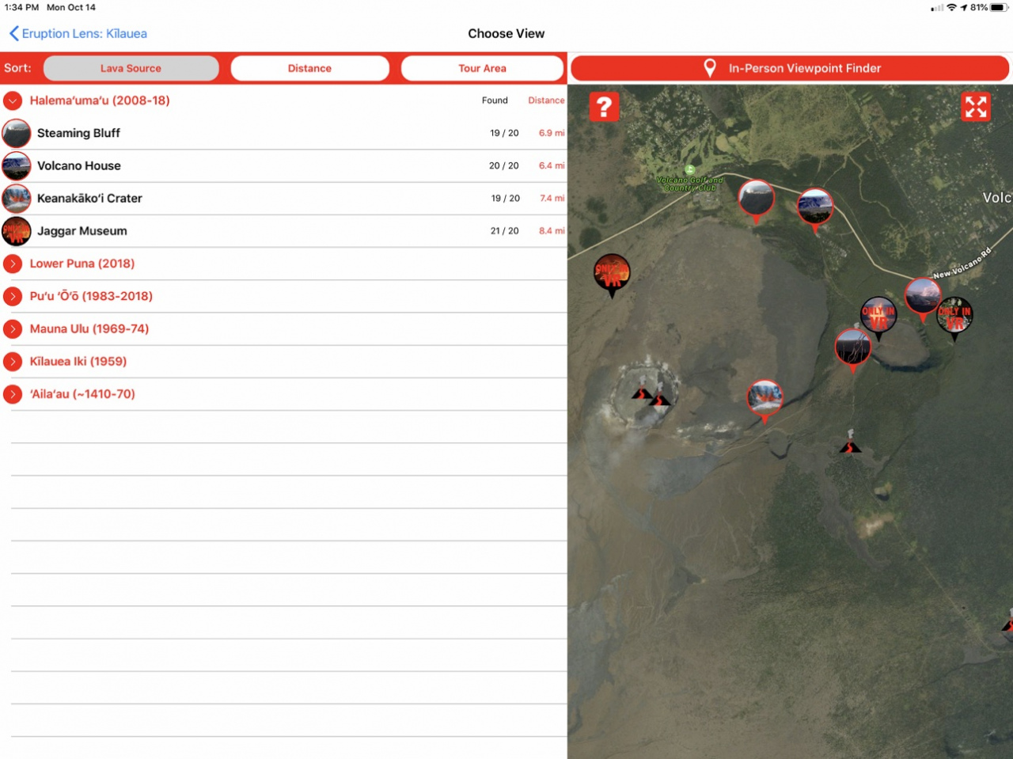Viewport: 1013px width, 759px height.
Task: Select the map pin with blue-tinted snowy photo
Action: pos(815,209)
